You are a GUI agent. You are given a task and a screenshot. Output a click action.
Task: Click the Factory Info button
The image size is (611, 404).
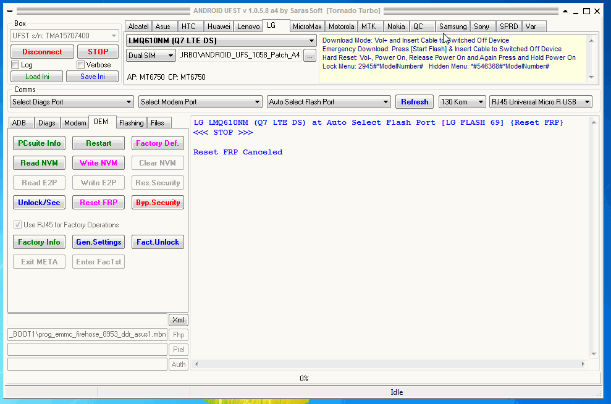coord(40,242)
